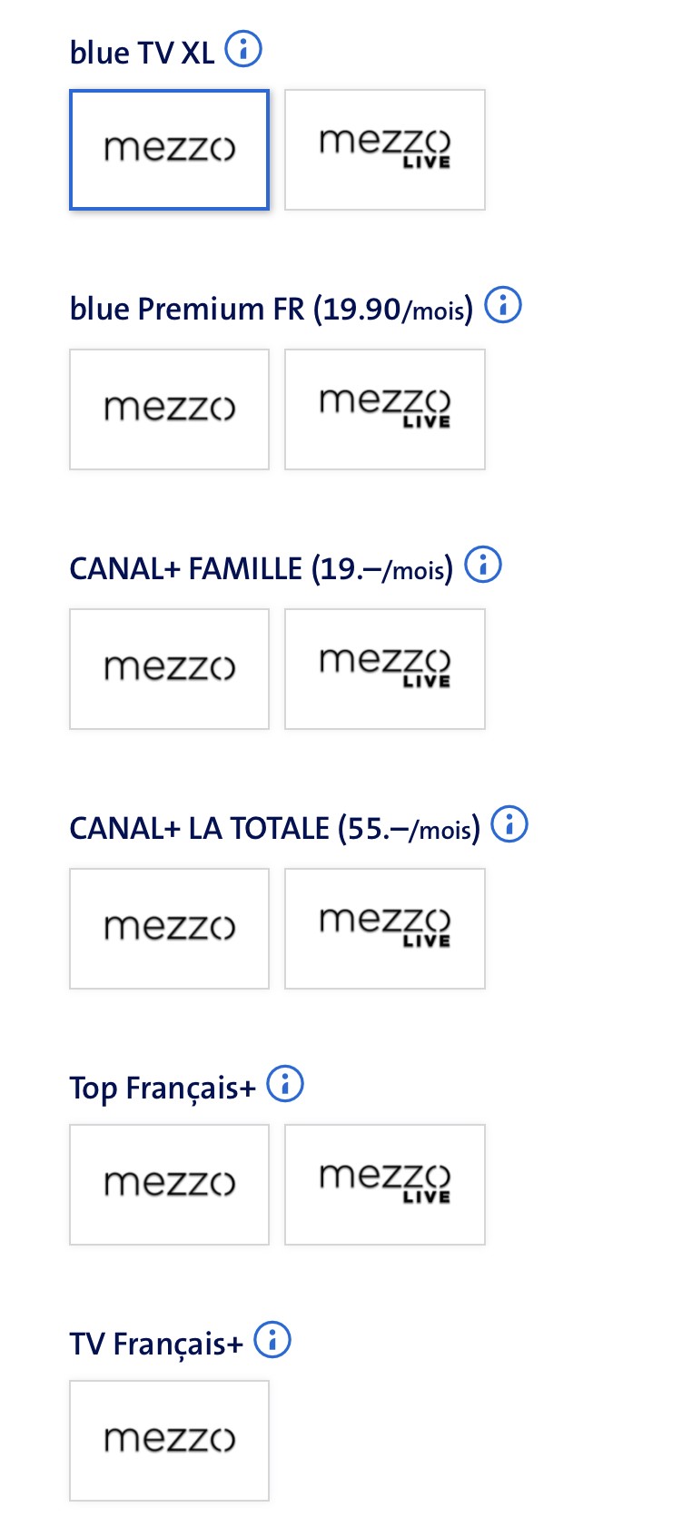
Task: Select mezzo channel under blue TV XL
Action: pos(170,150)
